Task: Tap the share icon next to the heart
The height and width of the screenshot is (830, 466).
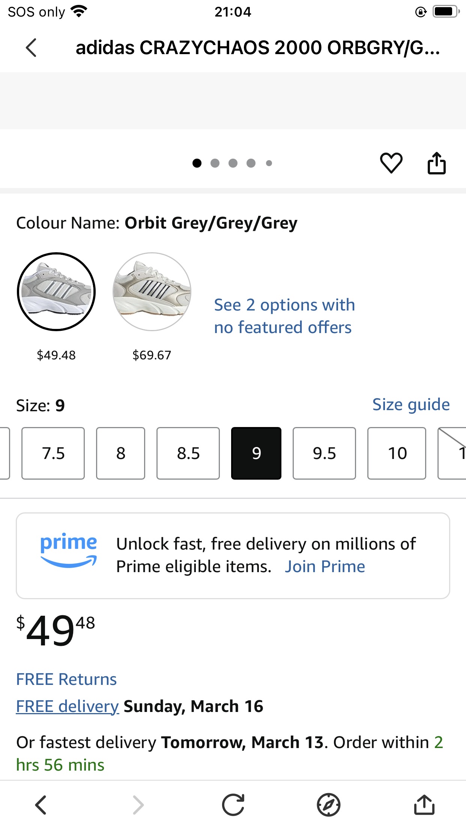Action: coord(436,163)
